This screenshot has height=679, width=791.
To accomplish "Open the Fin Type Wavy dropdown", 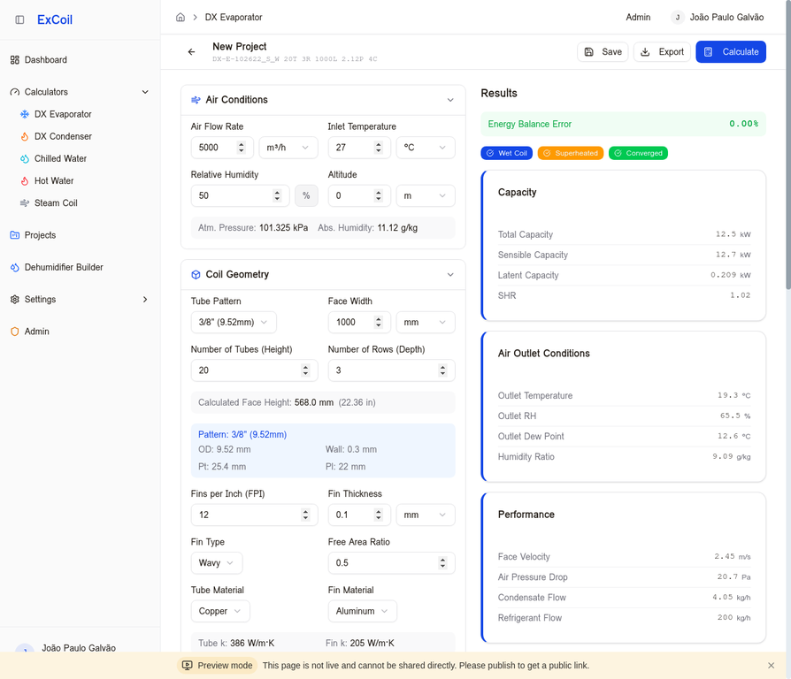I will (x=216, y=563).
